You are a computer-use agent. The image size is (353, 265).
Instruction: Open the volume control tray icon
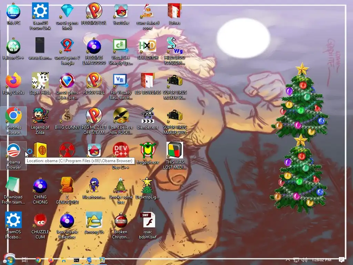pos(304,260)
